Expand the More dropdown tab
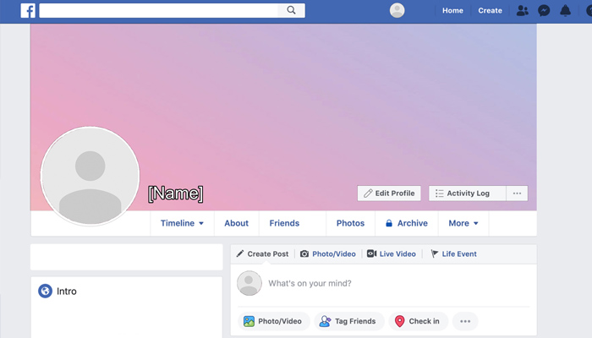 coord(463,223)
